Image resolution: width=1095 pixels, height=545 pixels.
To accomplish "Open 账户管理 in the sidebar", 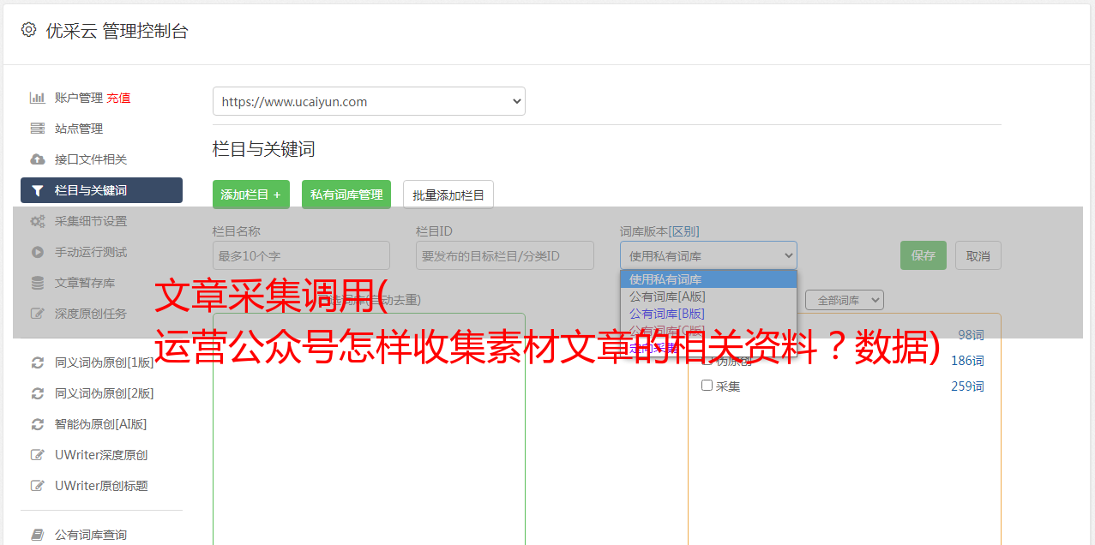I will 79,98.
